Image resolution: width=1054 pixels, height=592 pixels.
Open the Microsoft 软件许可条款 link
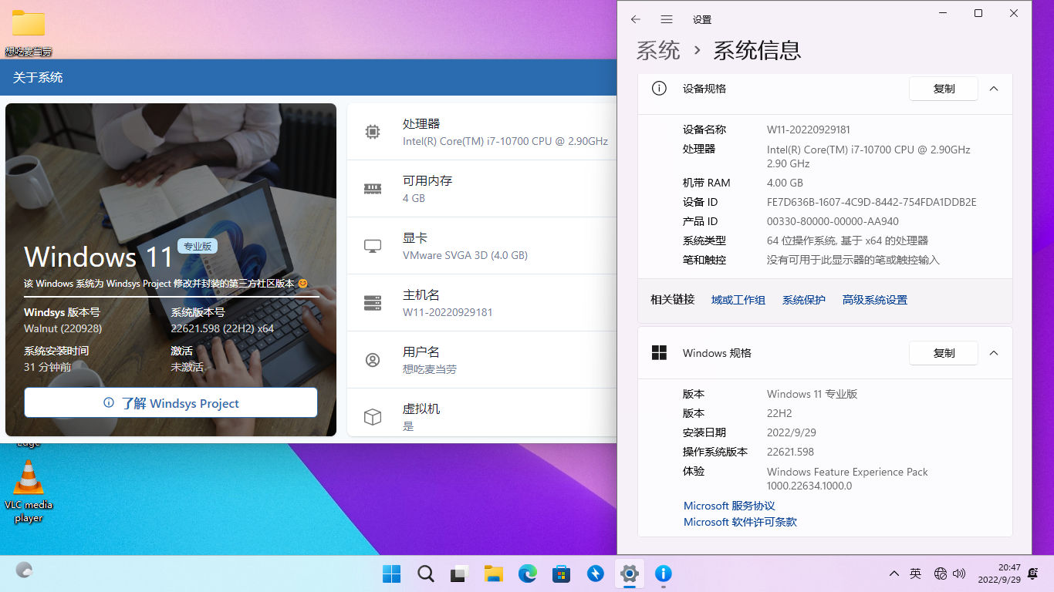pyautogui.click(x=740, y=522)
